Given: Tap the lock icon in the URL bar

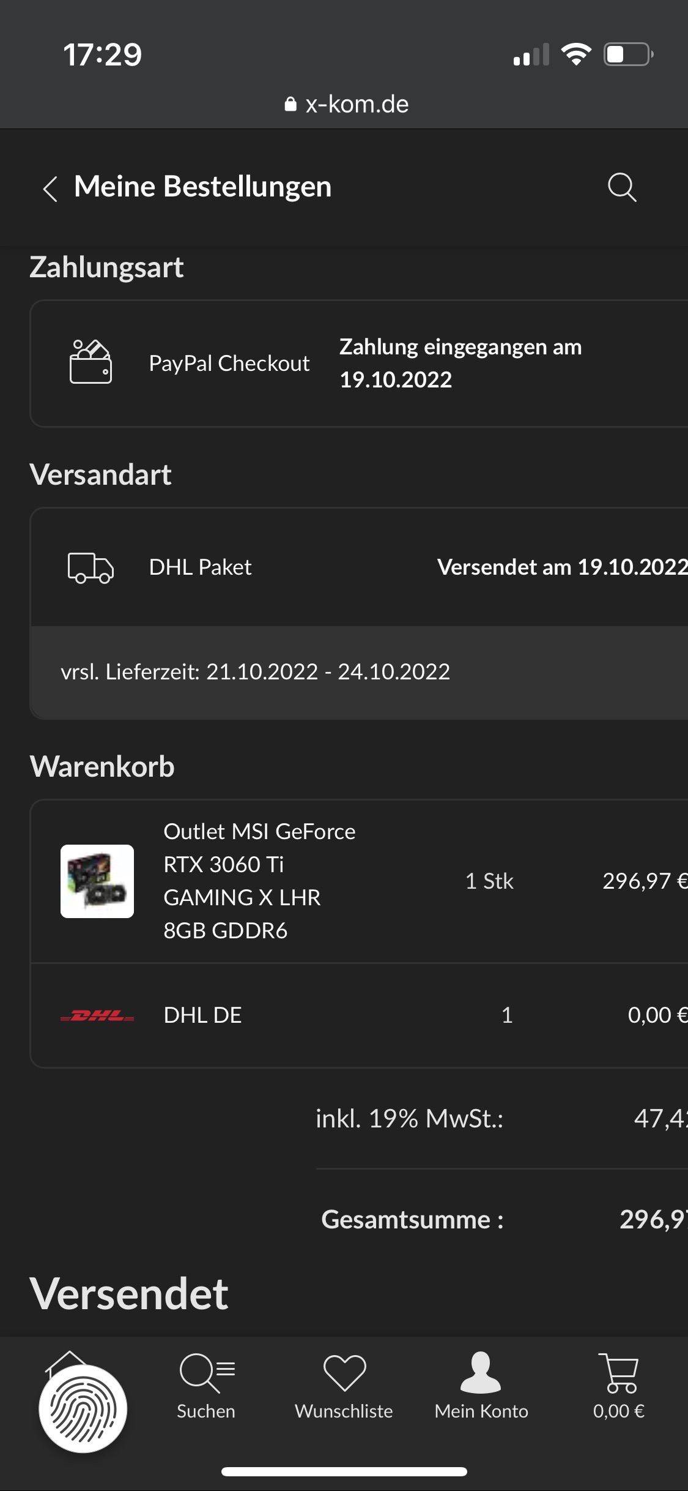Looking at the screenshot, I should 290,105.
